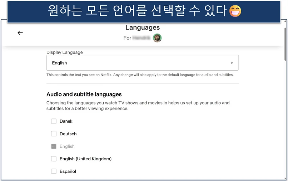288x181 pixels.
Task: Open the Display Language dropdown
Action: [x=143, y=63]
